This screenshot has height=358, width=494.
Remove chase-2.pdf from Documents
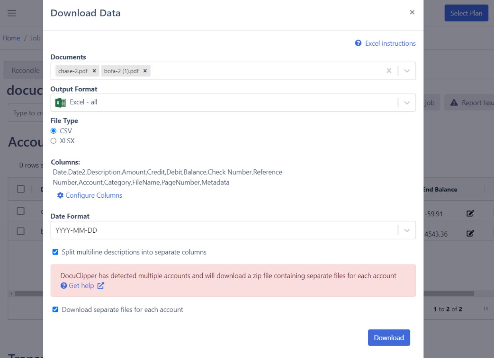(94, 71)
